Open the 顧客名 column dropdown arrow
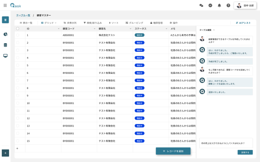This screenshot has height=162, width=260. click(x=130, y=29)
